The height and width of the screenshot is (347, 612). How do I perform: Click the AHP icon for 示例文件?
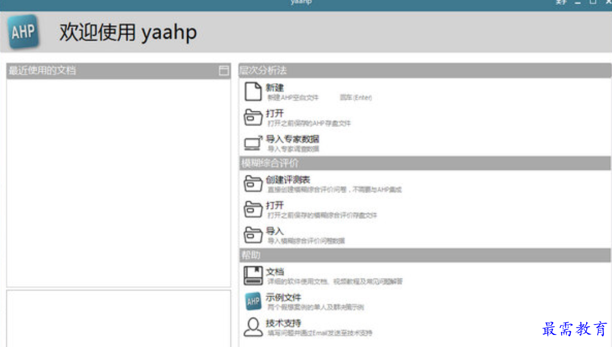click(x=253, y=301)
